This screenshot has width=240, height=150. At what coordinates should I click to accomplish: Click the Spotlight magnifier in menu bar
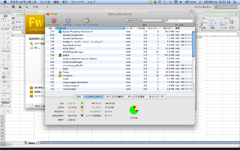pos(235,2)
